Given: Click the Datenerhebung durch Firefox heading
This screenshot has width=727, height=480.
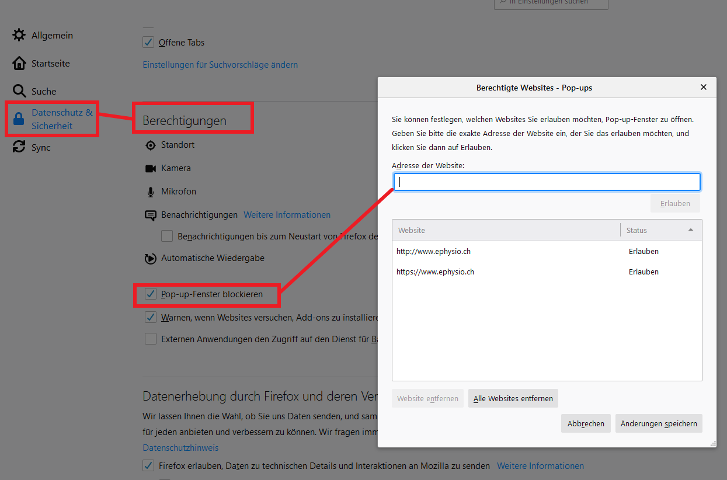Looking at the screenshot, I should pos(260,396).
